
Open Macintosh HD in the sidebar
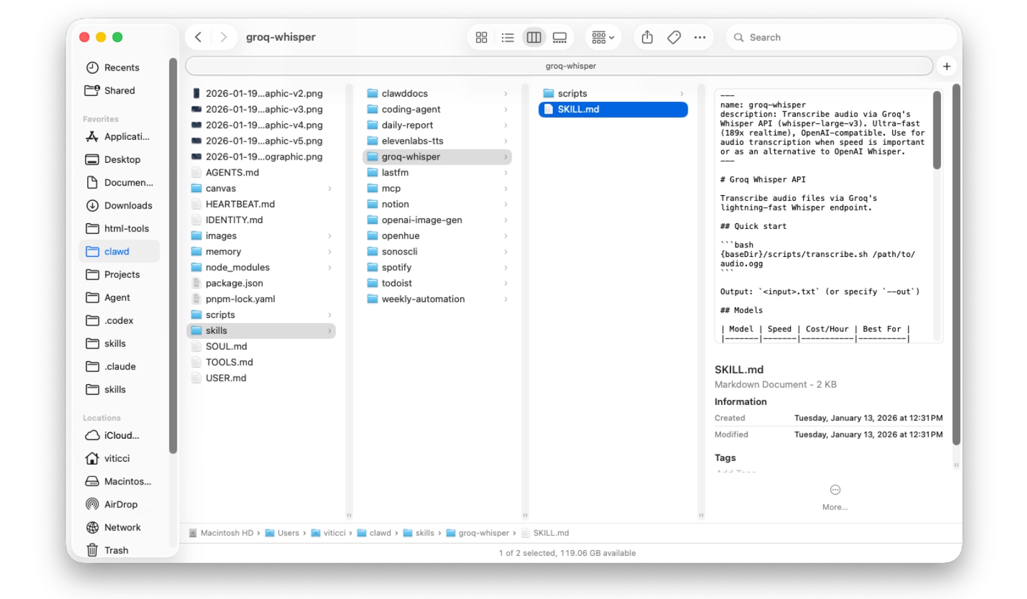tap(121, 481)
